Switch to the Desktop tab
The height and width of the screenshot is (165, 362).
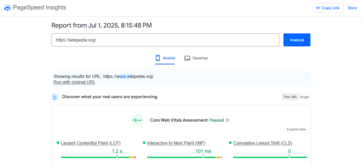point(196,58)
